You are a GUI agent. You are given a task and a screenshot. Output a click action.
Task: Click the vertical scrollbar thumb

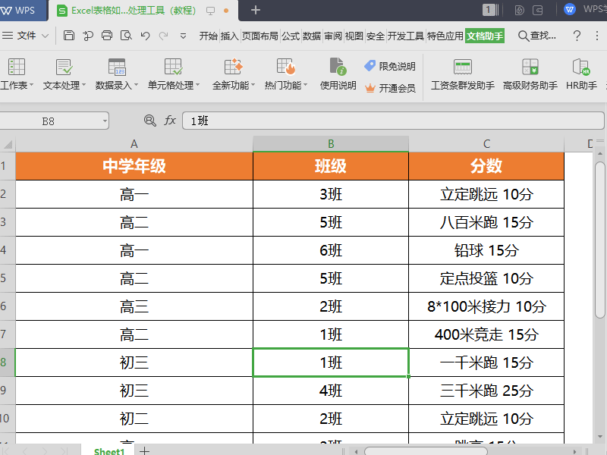tap(599, 240)
